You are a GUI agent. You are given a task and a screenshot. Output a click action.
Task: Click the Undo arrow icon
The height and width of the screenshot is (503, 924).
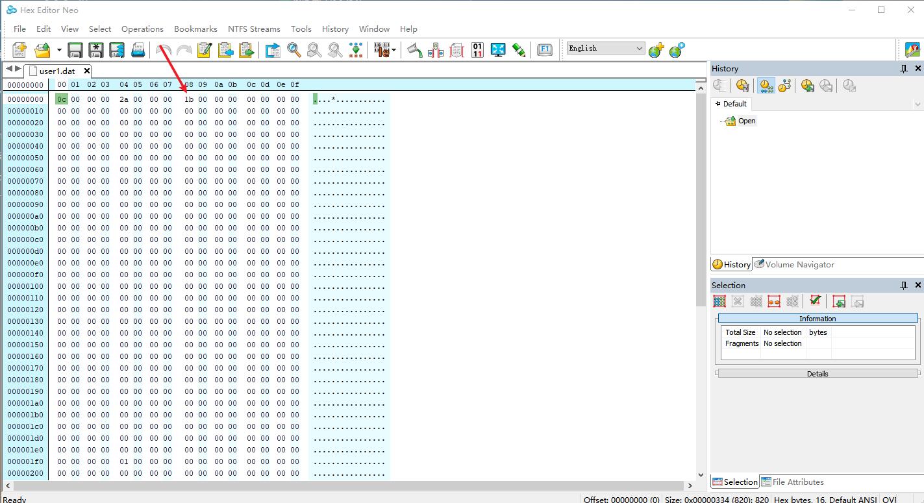(x=164, y=50)
